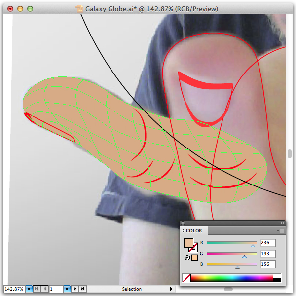Open the artboard navigation dropdown

point(67,289)
